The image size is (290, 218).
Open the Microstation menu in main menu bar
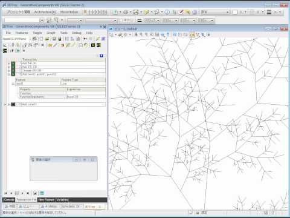[x=69, y=12]
